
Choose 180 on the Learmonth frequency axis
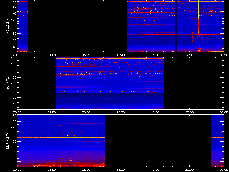coord(14,116)
